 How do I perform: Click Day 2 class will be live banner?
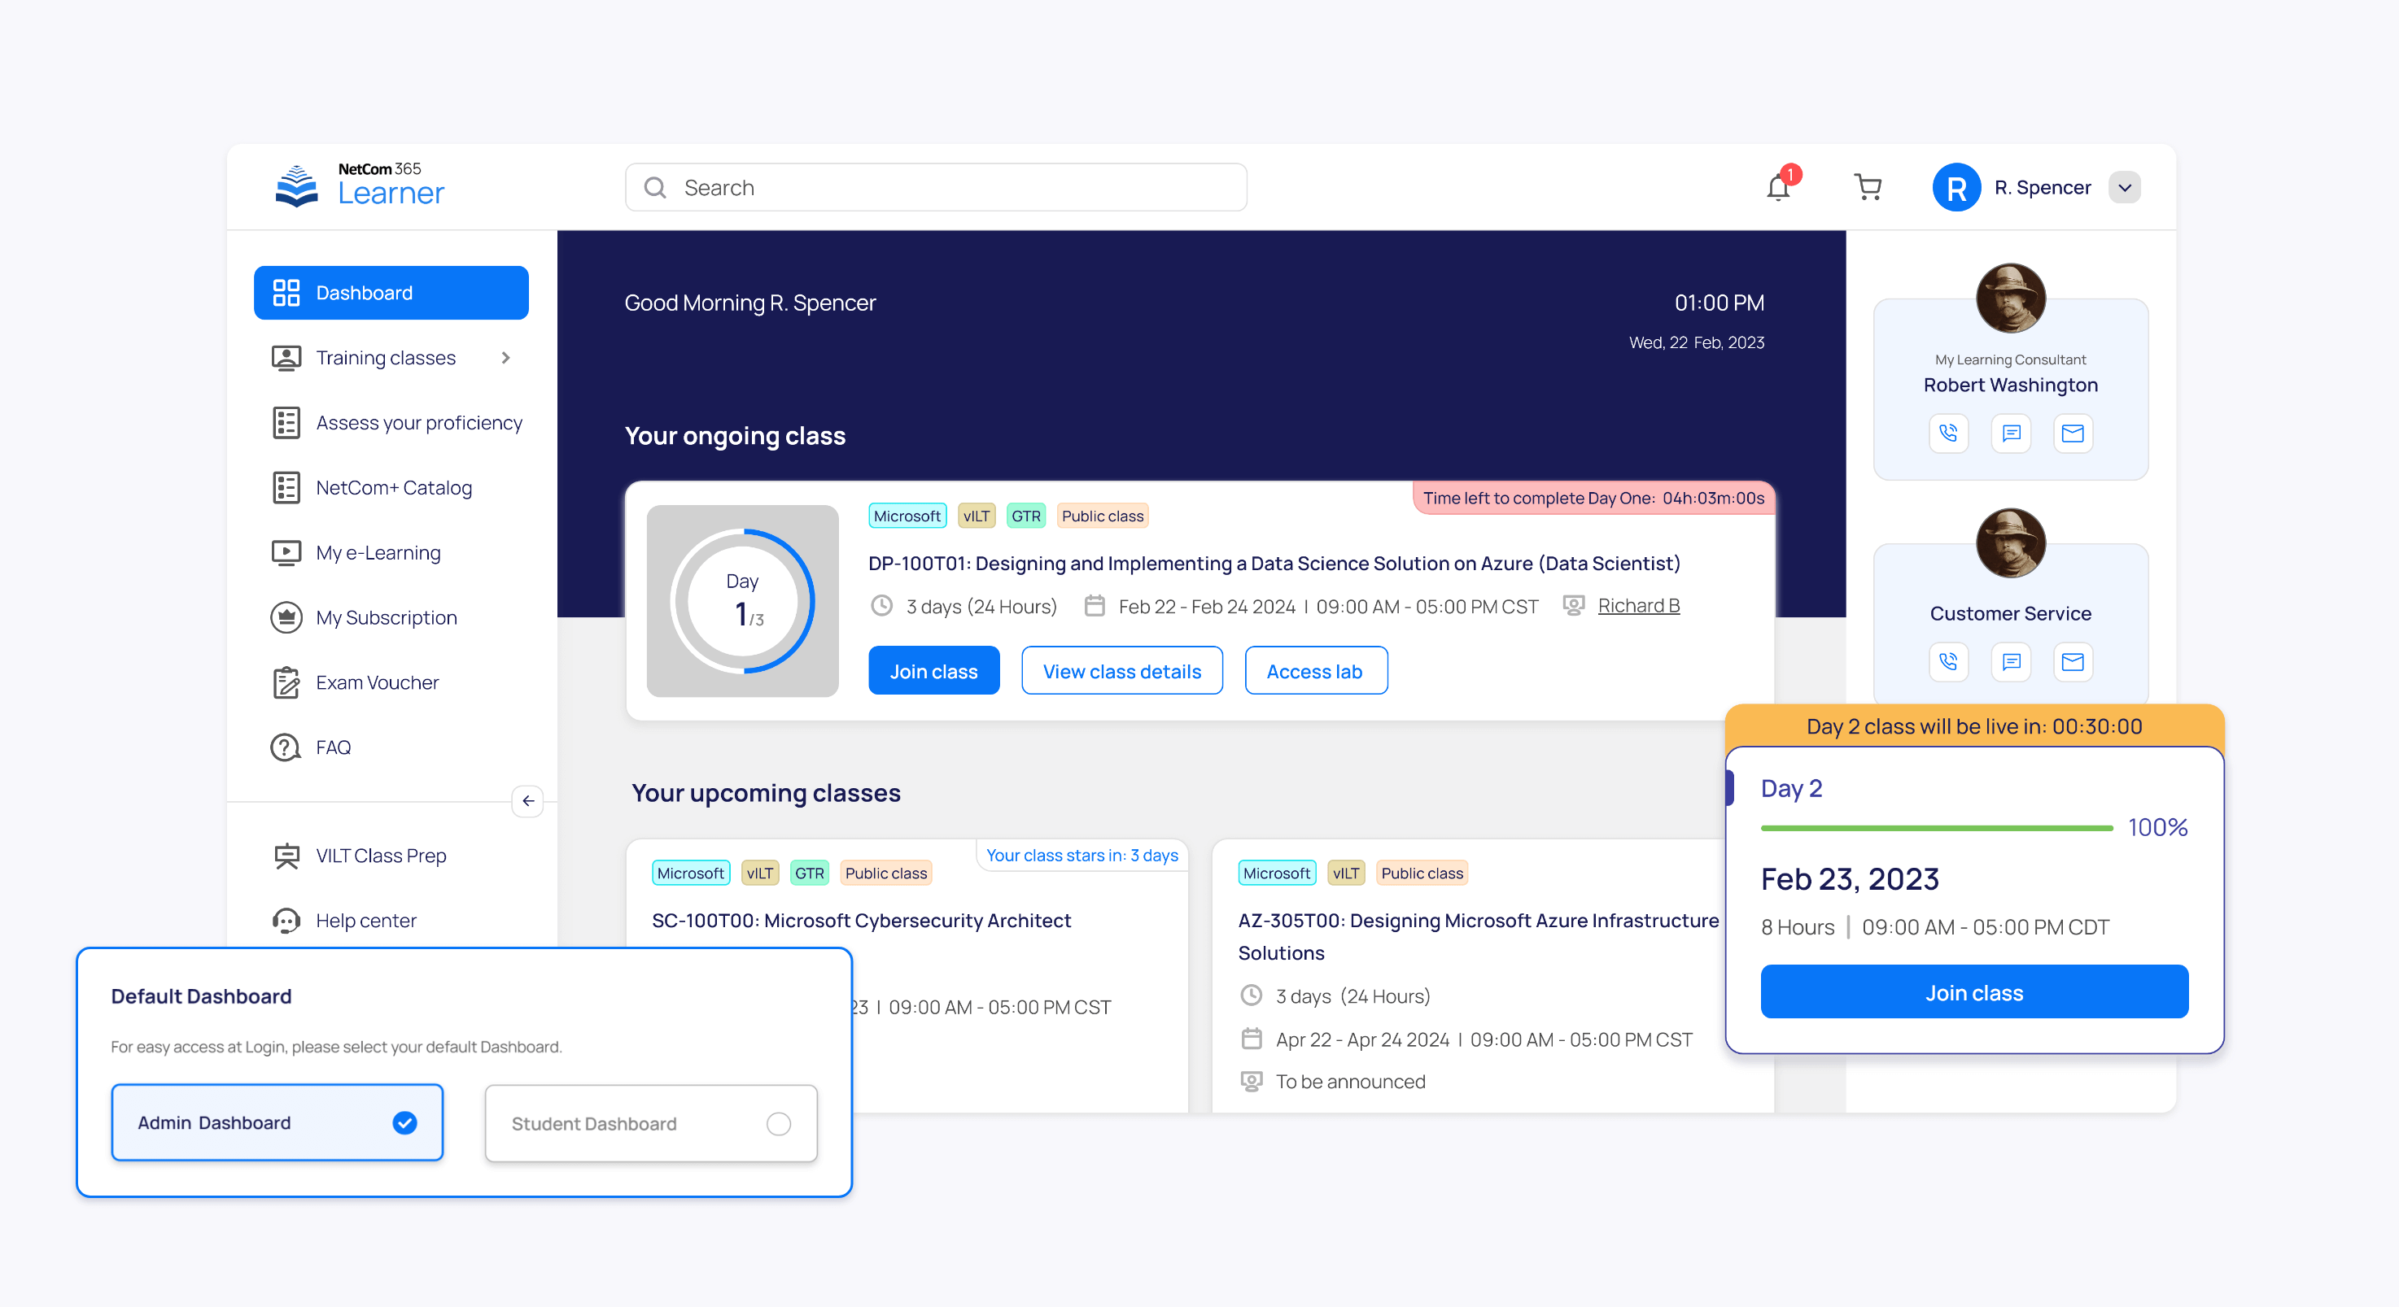1974,726
